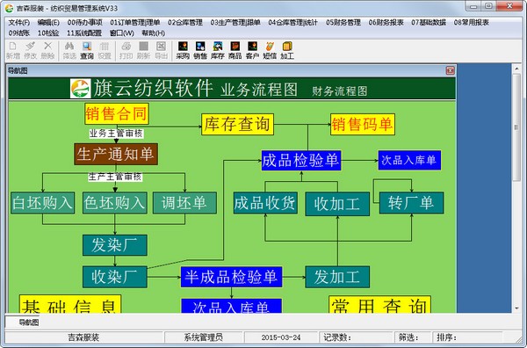Switch to 业务流程图 view
The image size is (527, 348).
(259, 90)
